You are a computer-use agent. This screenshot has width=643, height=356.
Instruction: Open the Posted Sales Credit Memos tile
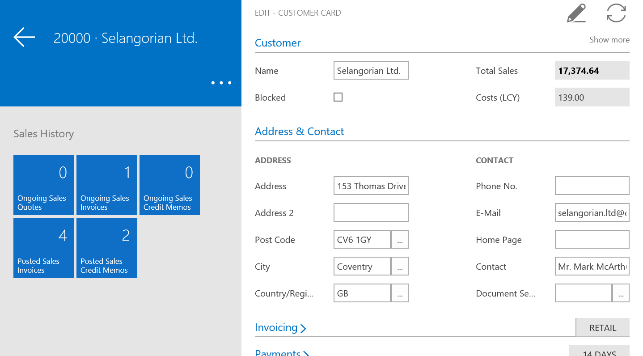coord(106,248)
